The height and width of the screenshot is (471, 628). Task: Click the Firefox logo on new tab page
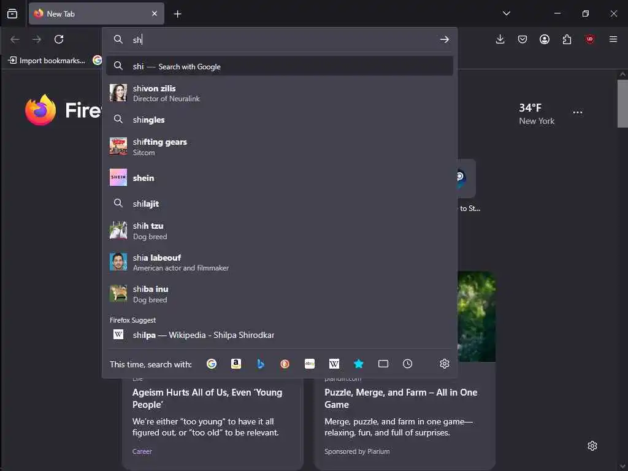(x=40, y=110)
